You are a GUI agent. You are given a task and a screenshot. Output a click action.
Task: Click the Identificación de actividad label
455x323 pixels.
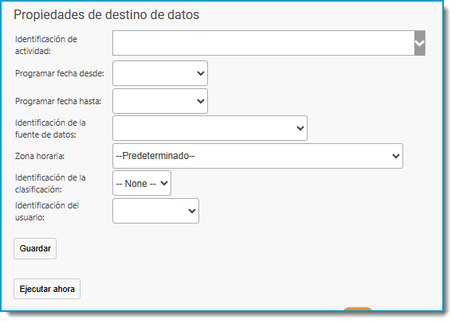point(46,45)
